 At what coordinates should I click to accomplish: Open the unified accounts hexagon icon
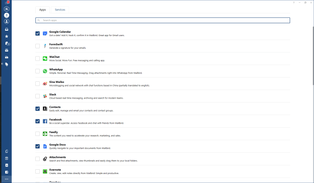point(7,9)
